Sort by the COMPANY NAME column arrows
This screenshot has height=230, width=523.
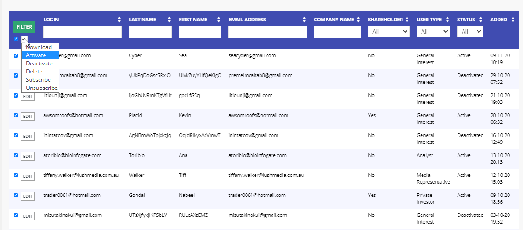[x=358, y=20]
